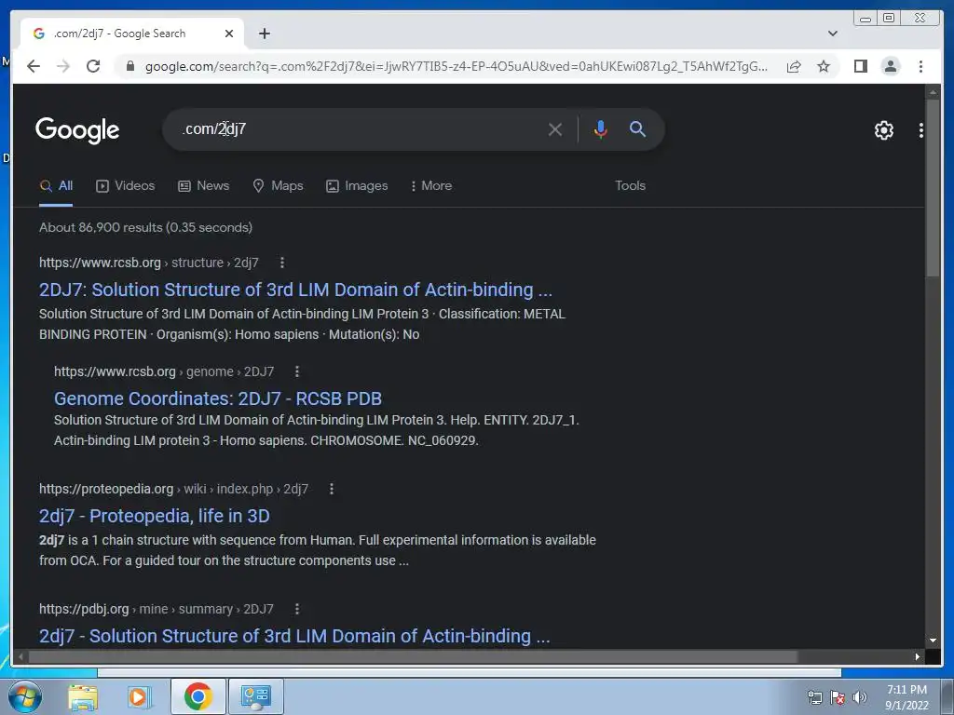
Task: Open more options for the pdbj.org result
Action: click(297, 609)
